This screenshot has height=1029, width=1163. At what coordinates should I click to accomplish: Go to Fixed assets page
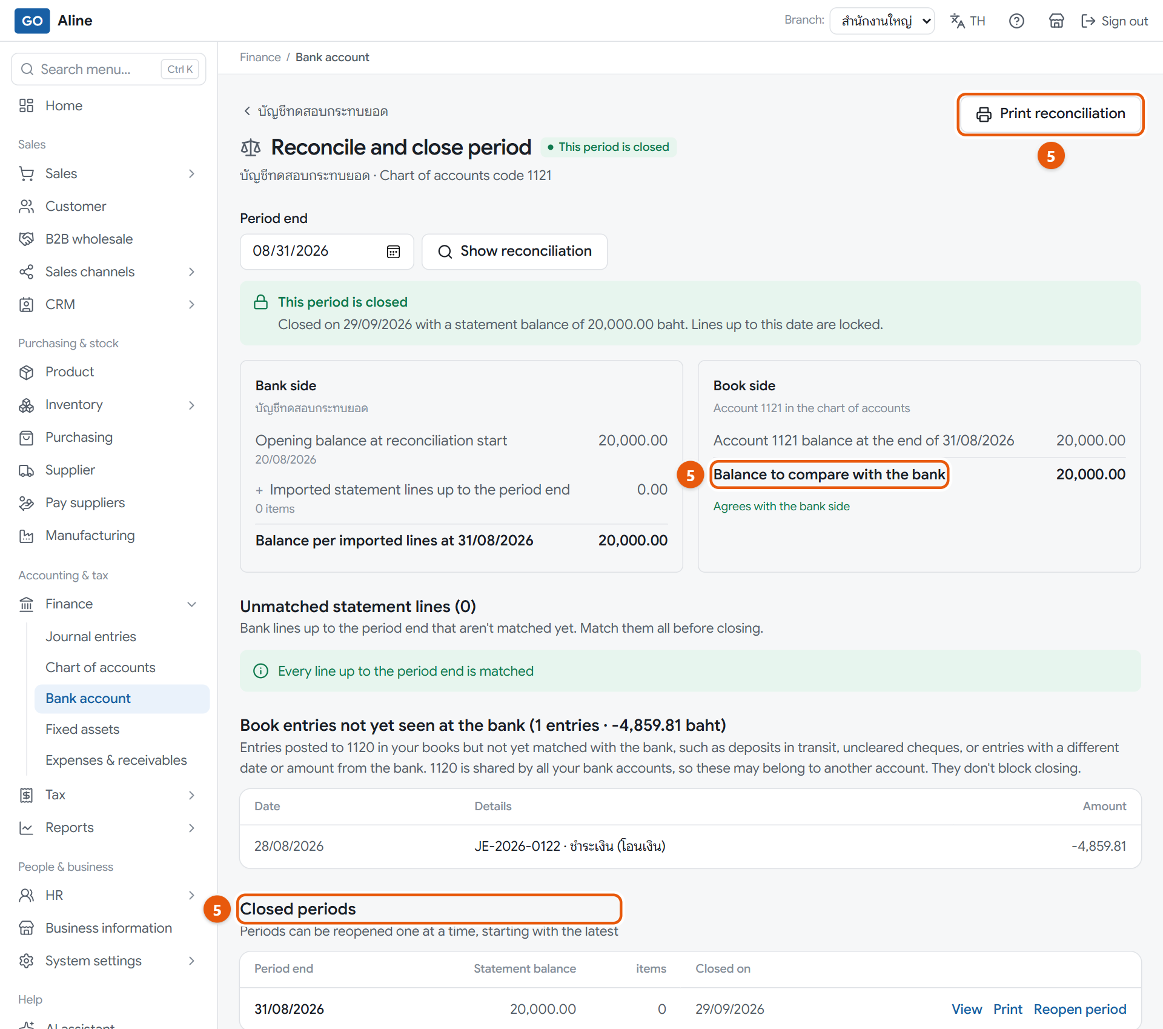(x=82, y=729)
